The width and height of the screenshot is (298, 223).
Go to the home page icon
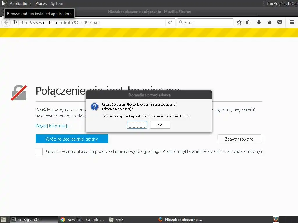tap(269, 22)
